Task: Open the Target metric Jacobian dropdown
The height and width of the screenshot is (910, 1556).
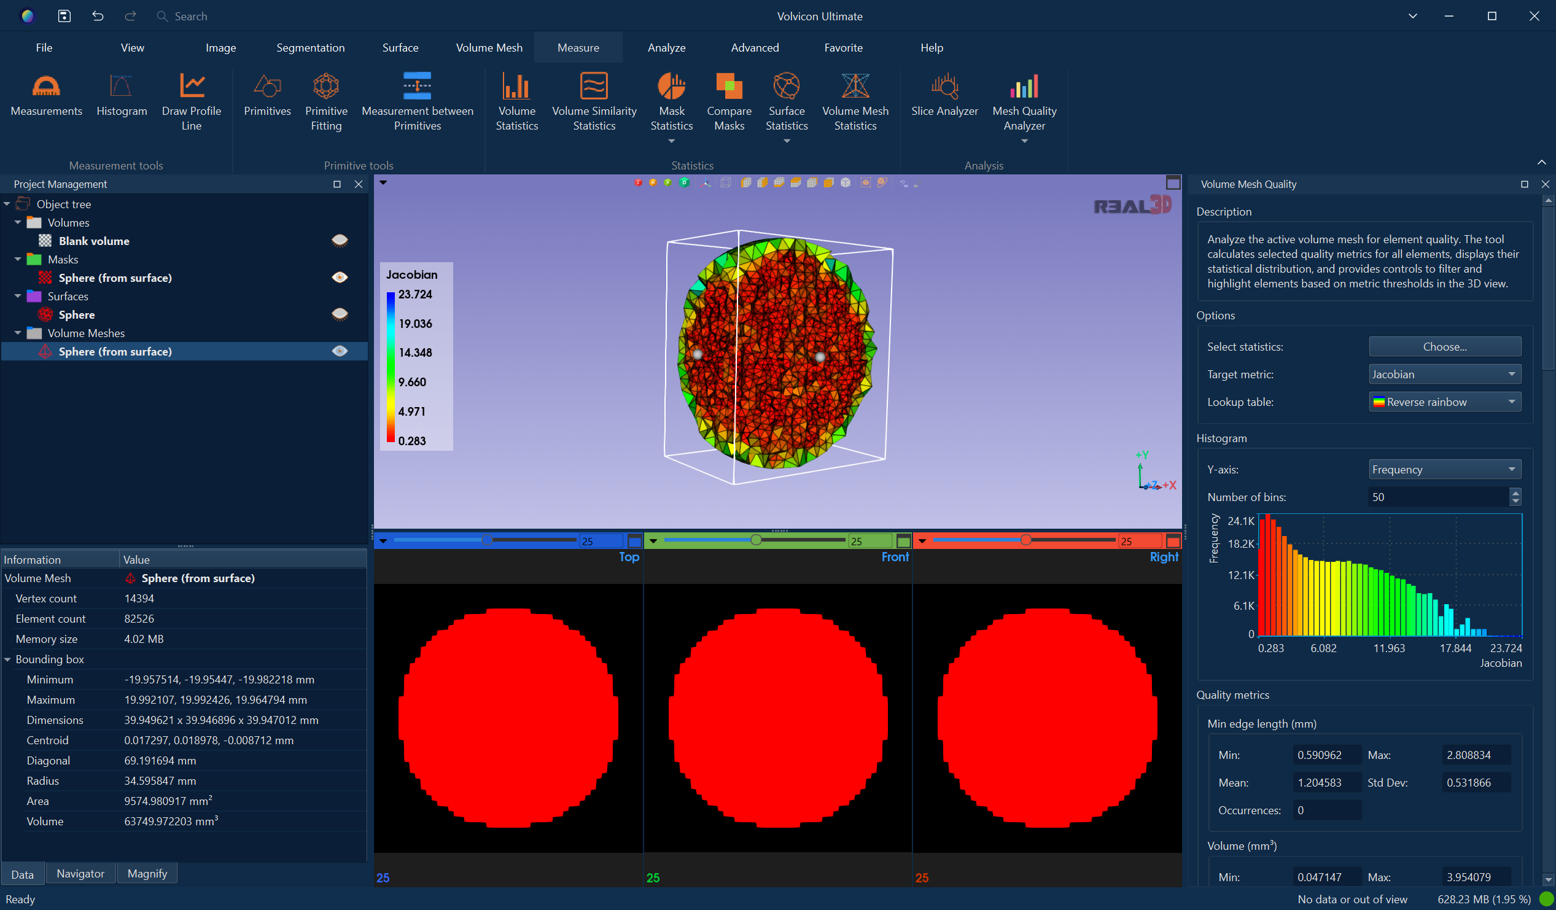Action: (1444, 374)
